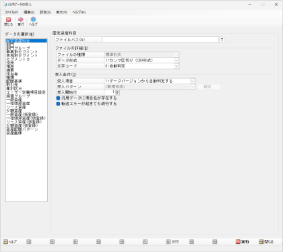
Task: Select 一括償却資産(仮登録) in the list
Action: tap(26, 118)
